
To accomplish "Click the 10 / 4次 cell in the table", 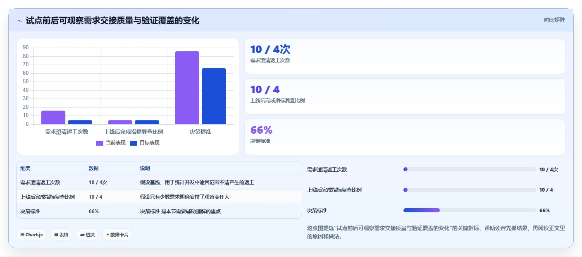I will tap(98, 183).
